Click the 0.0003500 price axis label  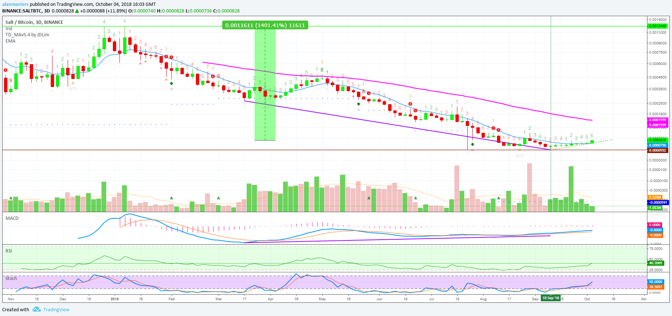658,89
